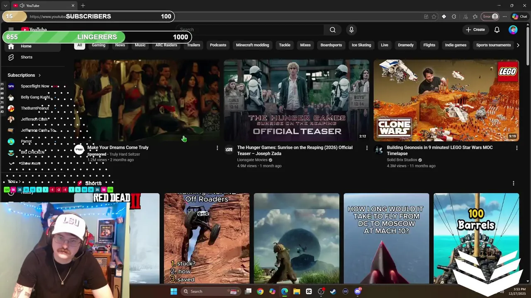This screenshot has height=298, width=531.
Task: Click the Create button
Action: coord(475,30)
